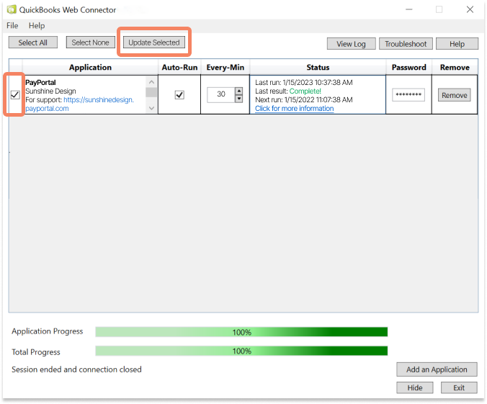Click the Auto-Run column header

[x=179, y=68]
